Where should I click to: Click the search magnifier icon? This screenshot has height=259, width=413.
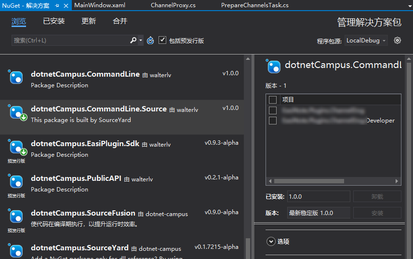133,41
